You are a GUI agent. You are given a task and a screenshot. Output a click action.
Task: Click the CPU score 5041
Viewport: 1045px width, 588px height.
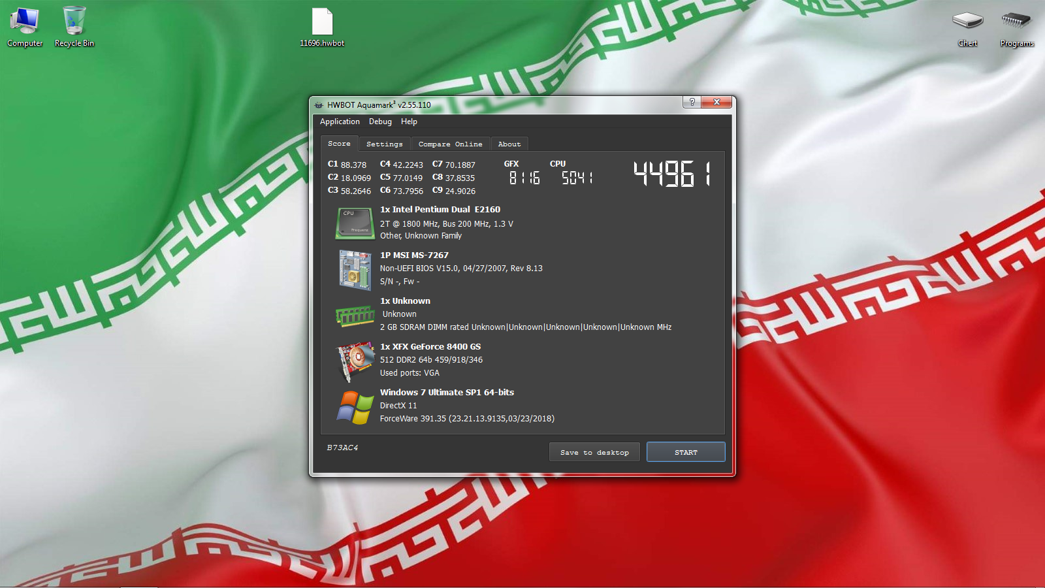[577, 178]
